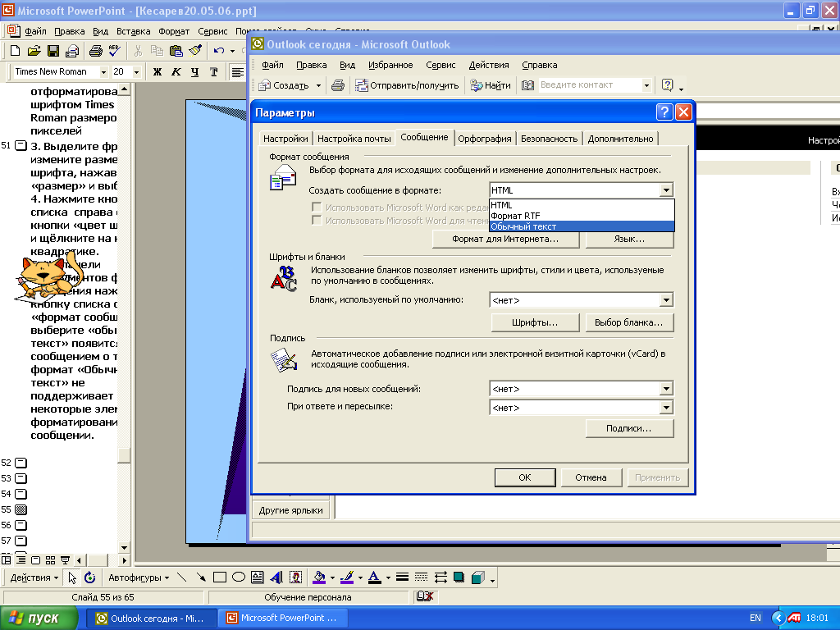This screenshot has width=840, height=630.
Task: Click the Select Objects pointer tool
Action: 71,577
